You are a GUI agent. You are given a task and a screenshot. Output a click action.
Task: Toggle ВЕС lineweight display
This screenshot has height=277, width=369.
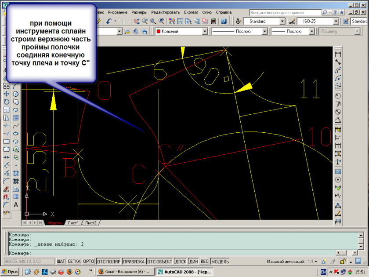pos(205,262)
